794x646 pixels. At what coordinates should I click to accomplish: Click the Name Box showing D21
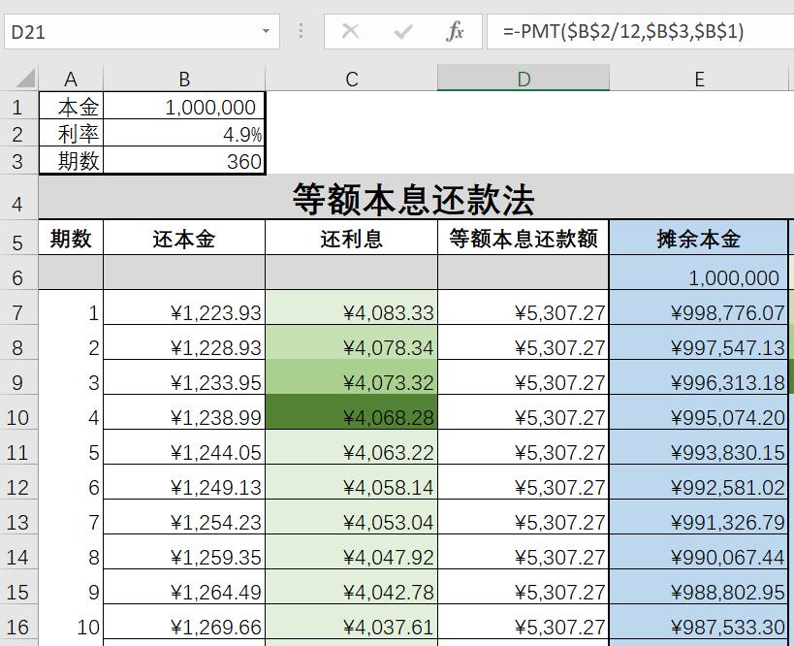[136, 30]
